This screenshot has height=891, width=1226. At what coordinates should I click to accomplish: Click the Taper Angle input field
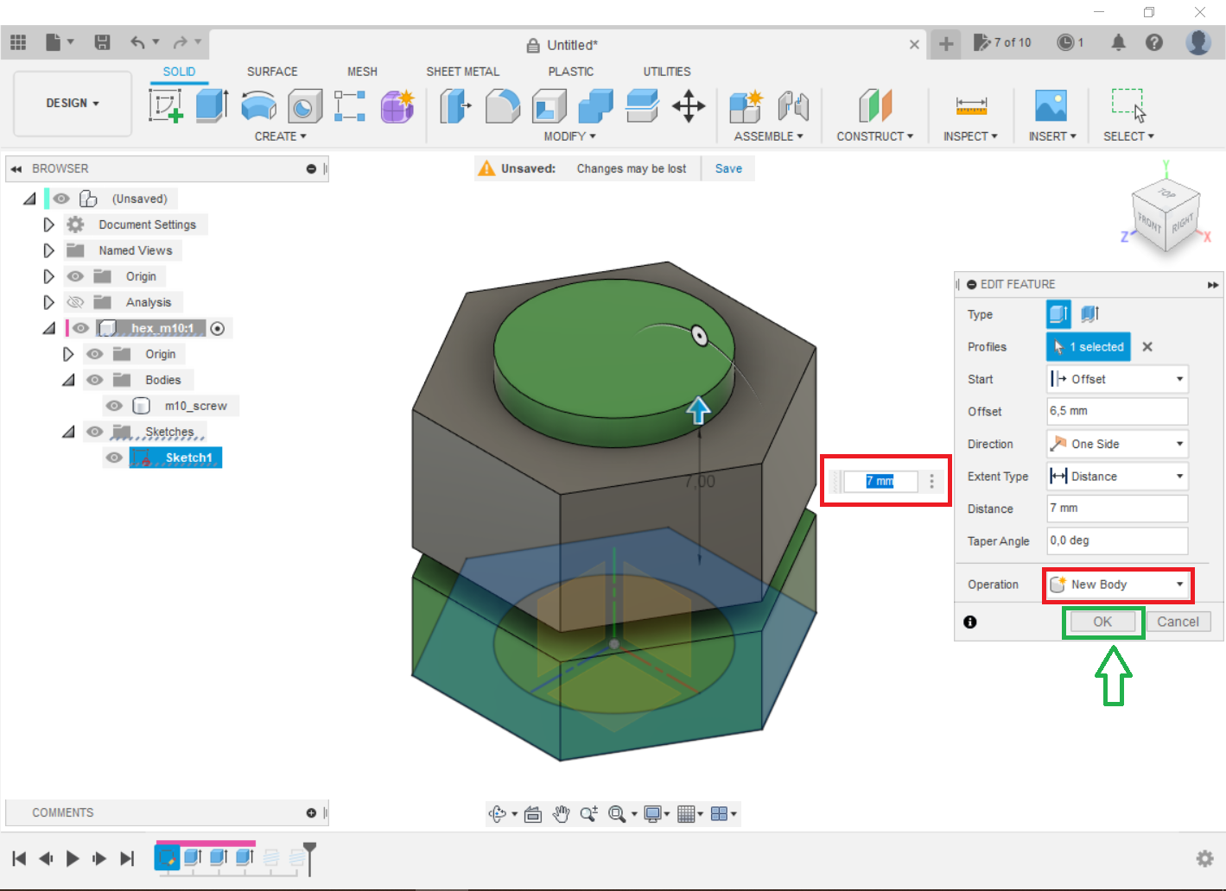(1117, 540)
